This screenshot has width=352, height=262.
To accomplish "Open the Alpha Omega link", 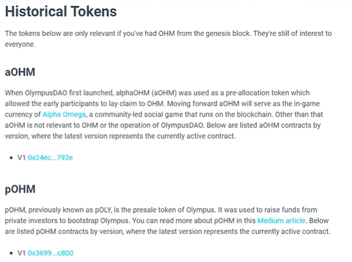I will click(64, 114).
